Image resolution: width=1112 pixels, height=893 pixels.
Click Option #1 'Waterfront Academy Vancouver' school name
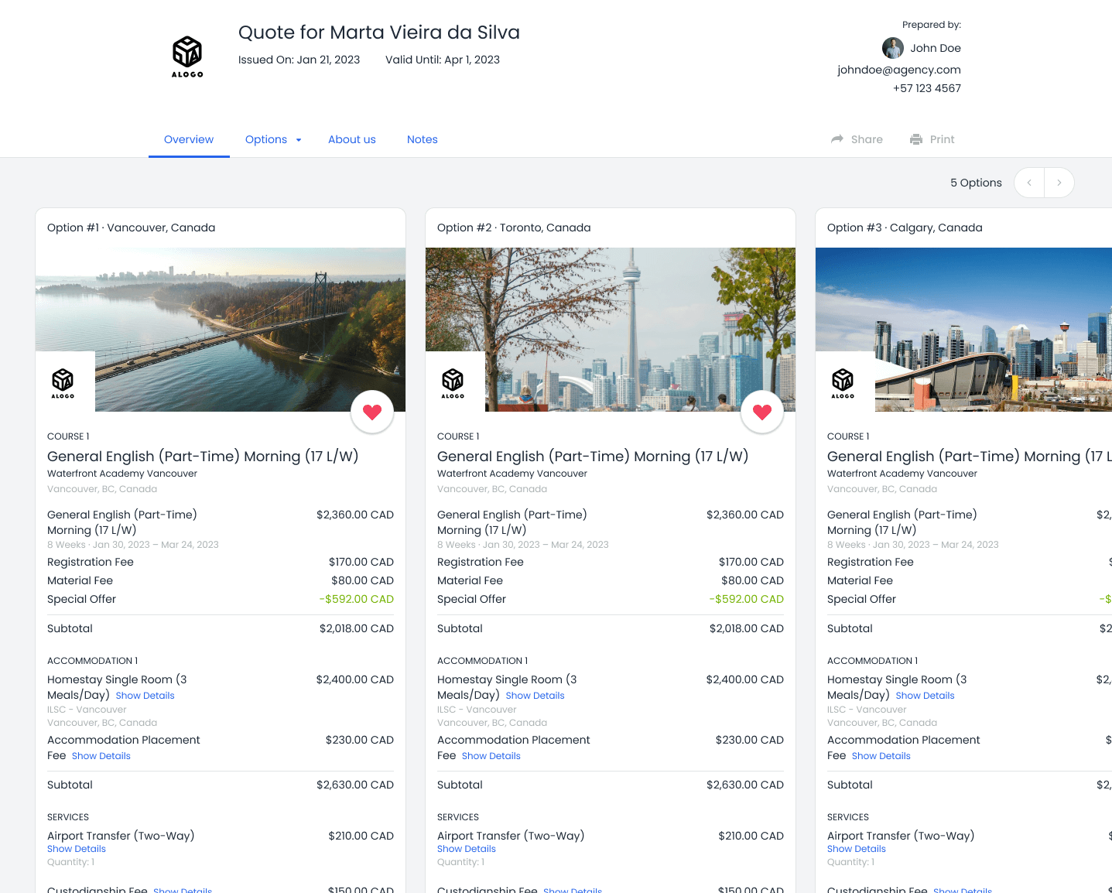click(x=122, y=474)
